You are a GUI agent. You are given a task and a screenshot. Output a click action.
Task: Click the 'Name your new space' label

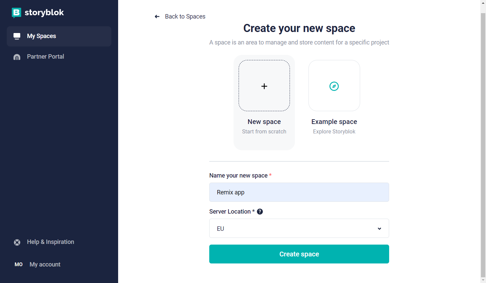(x=238, y=176)
